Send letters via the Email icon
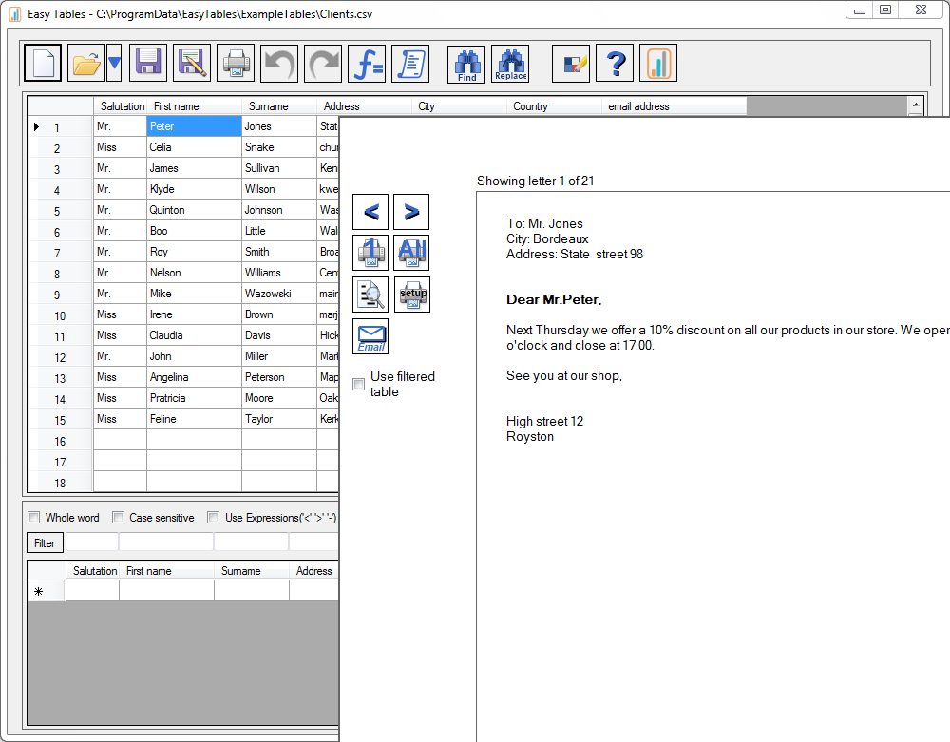This screenshot has height=742, width=950. 370,336
